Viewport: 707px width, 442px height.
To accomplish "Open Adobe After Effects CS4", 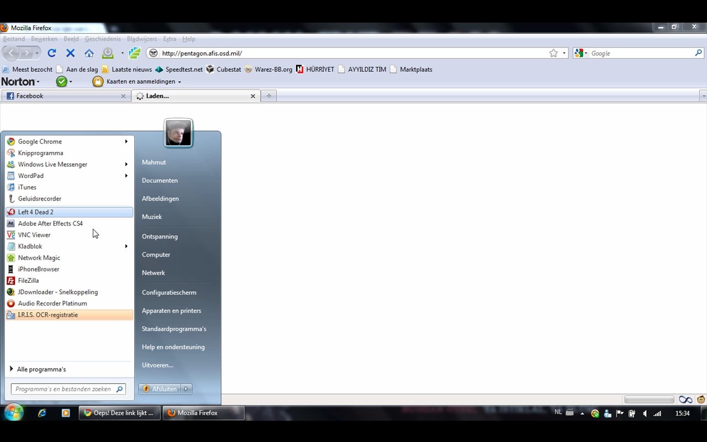I will tap(69, 224).
